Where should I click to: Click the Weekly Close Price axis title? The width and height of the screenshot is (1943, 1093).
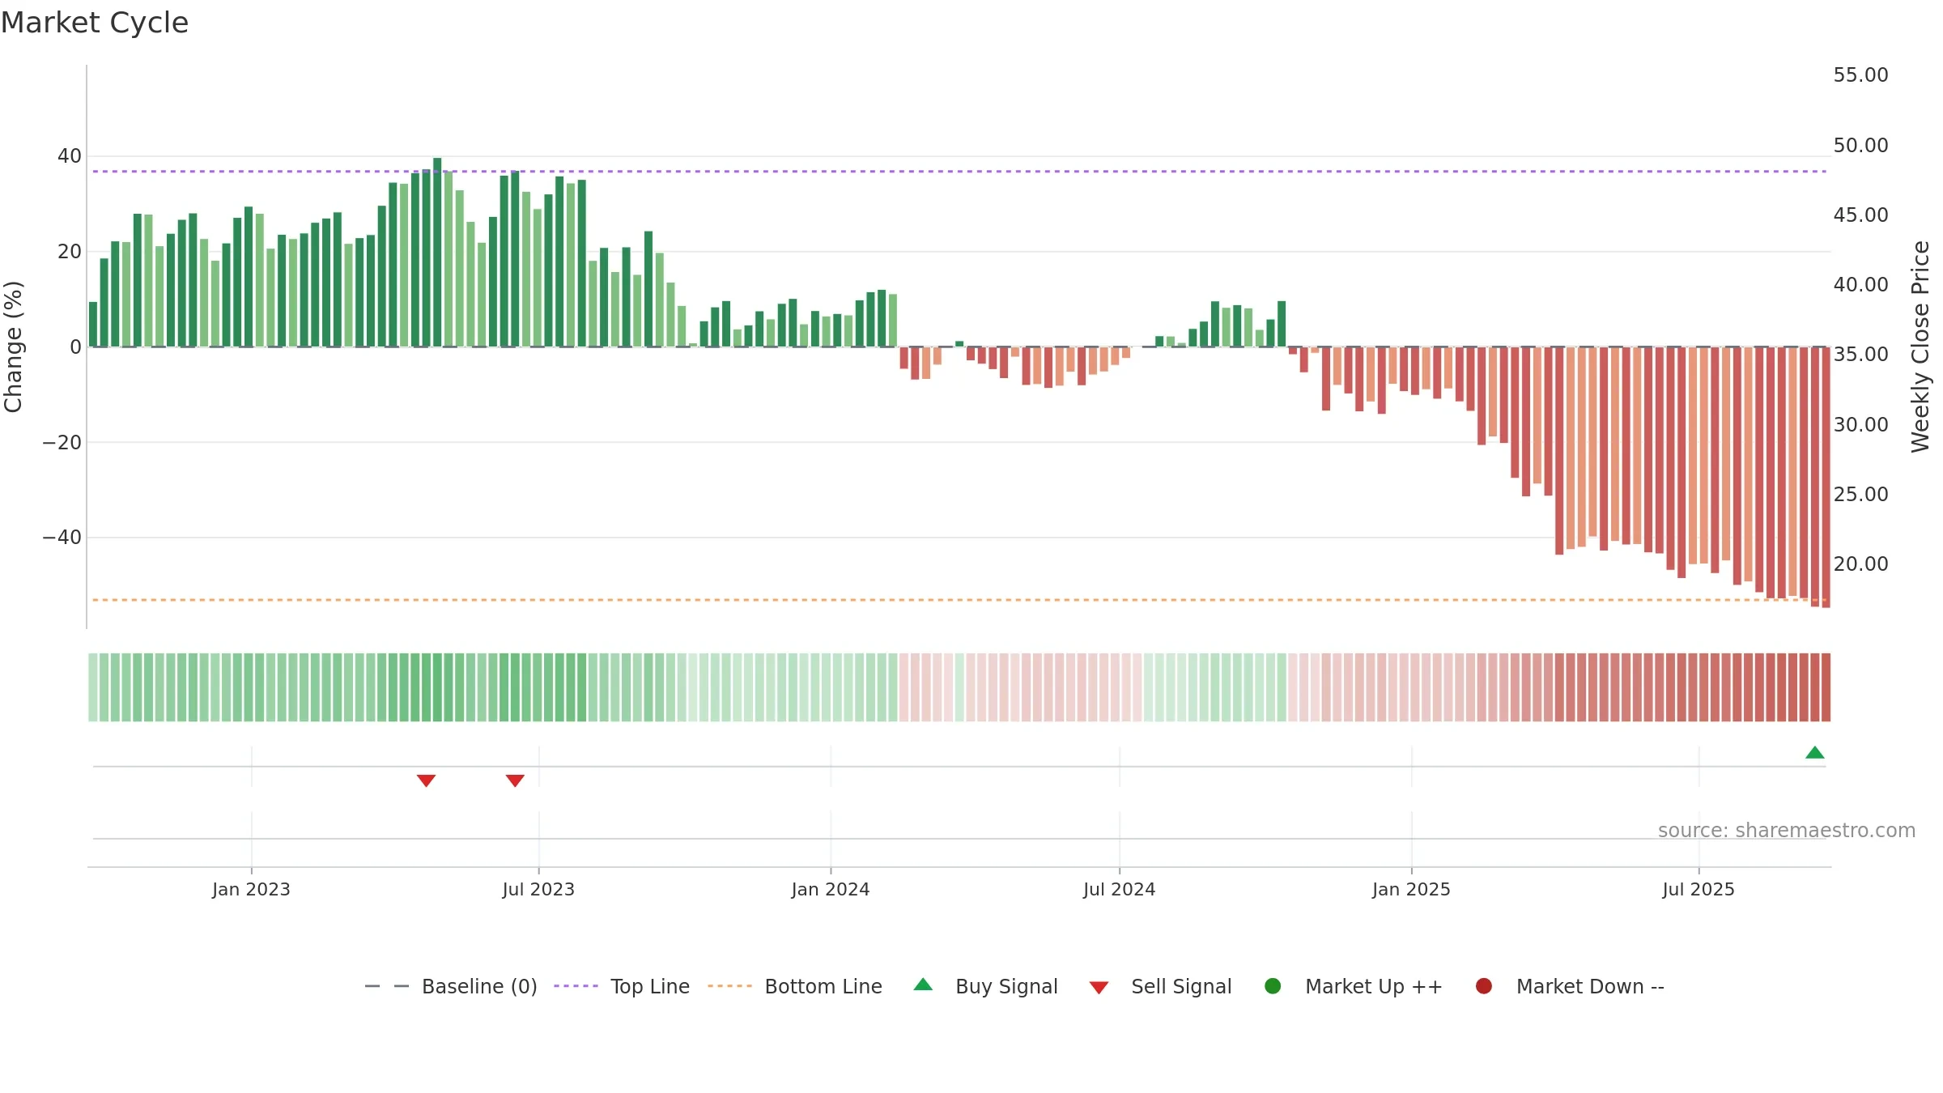pyautogui.click(x=1920, y=347)
